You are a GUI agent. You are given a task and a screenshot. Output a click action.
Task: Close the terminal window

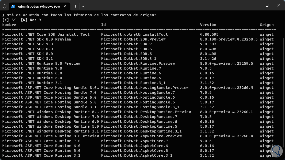(x=279, y=5)
